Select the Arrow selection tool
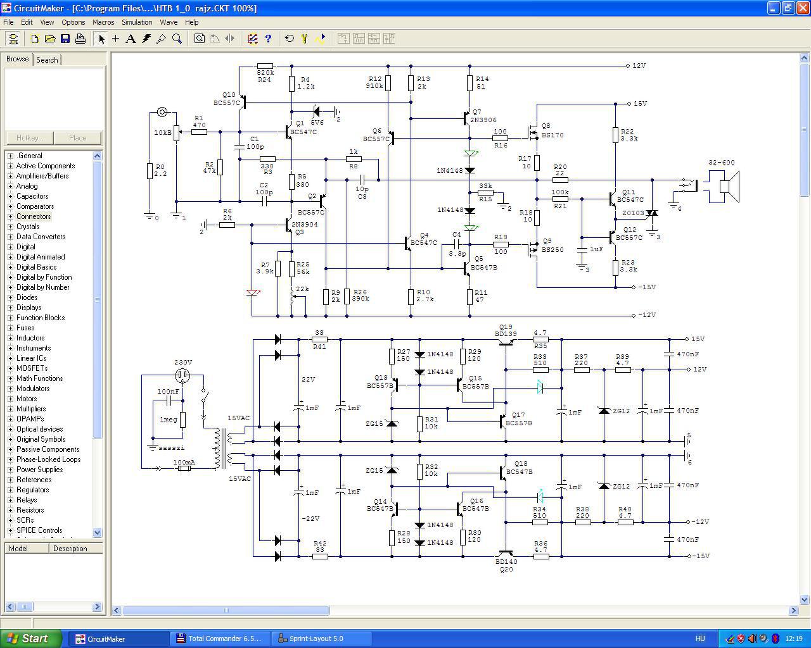 tap(101, 39)
